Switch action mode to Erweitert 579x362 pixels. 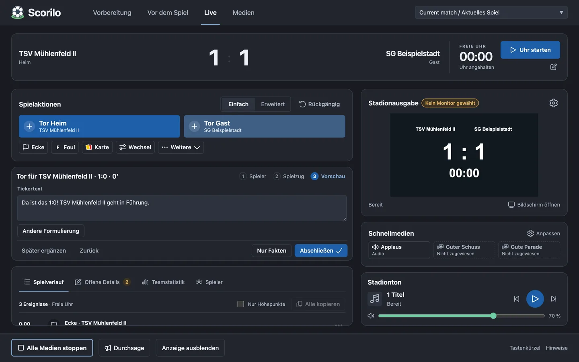[273, 104]
